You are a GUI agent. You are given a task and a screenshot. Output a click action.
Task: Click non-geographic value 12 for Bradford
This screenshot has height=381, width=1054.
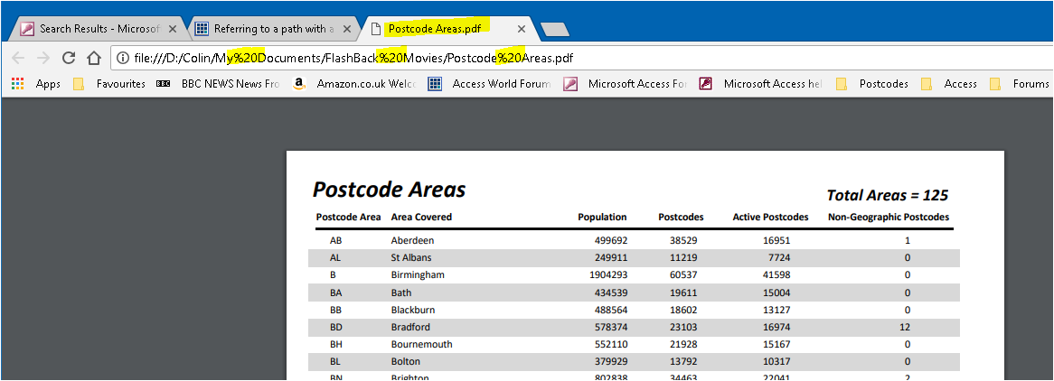(906, 327)
